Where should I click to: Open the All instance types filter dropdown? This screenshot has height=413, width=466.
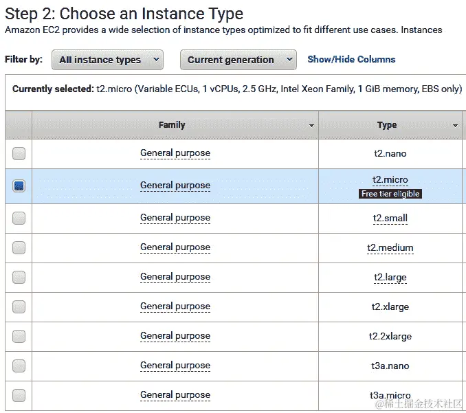pos(107,60)
